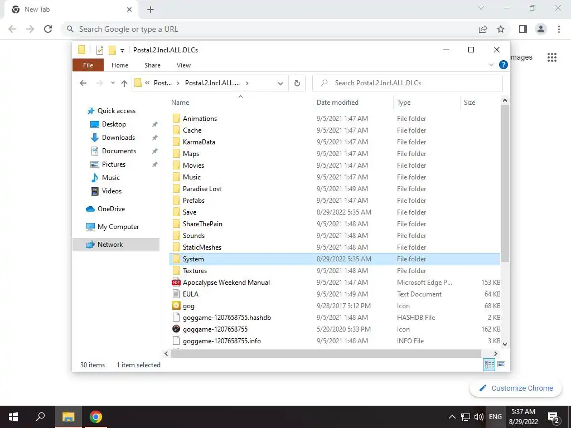The image size is (571, 428).
Task: Open My Computer in the navigation pane
Action: coord(118,227)
